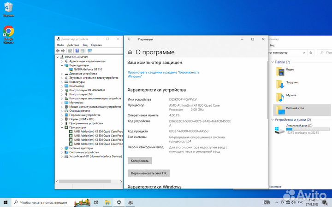Click right arrow of Device Manager scrollbar
The height and width of the screenshot is (207, 332).
(x=121, y=181)
